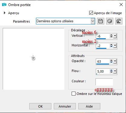
Task: Click the blue slider bar under Vertical value
Action: click(x=101, y=39)
